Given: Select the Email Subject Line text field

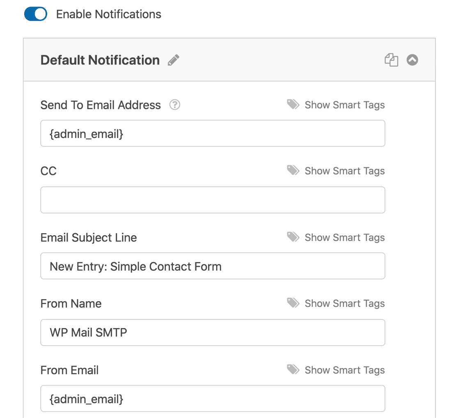Looking at the screenshot, I should (x=213, y=266).
